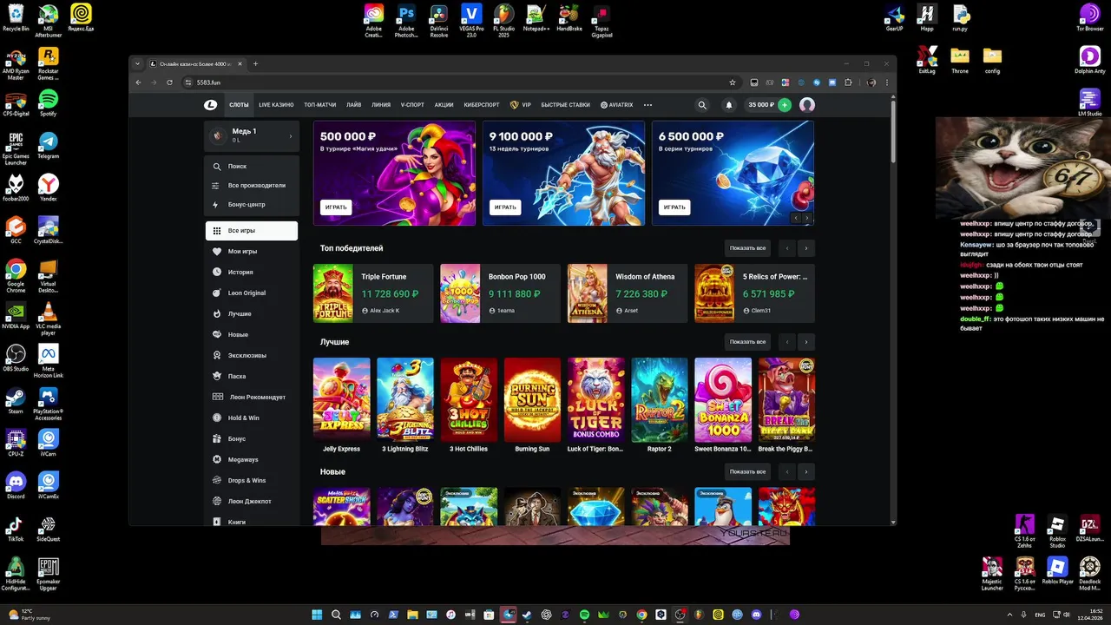The width and height of the screenshot is (1111, 625).
Task: Advance banner carousel with right arrow
Action: click(x=807, y=219)
